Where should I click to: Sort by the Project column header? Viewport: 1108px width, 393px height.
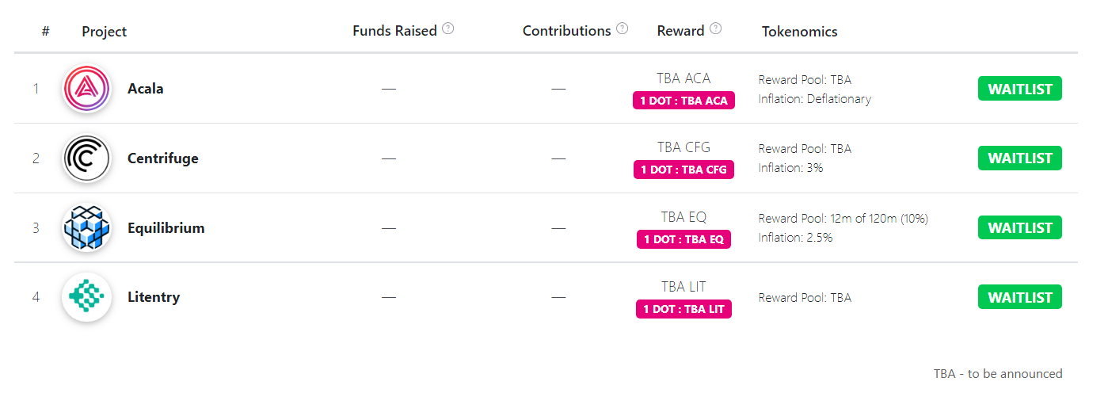coord(105,32)
